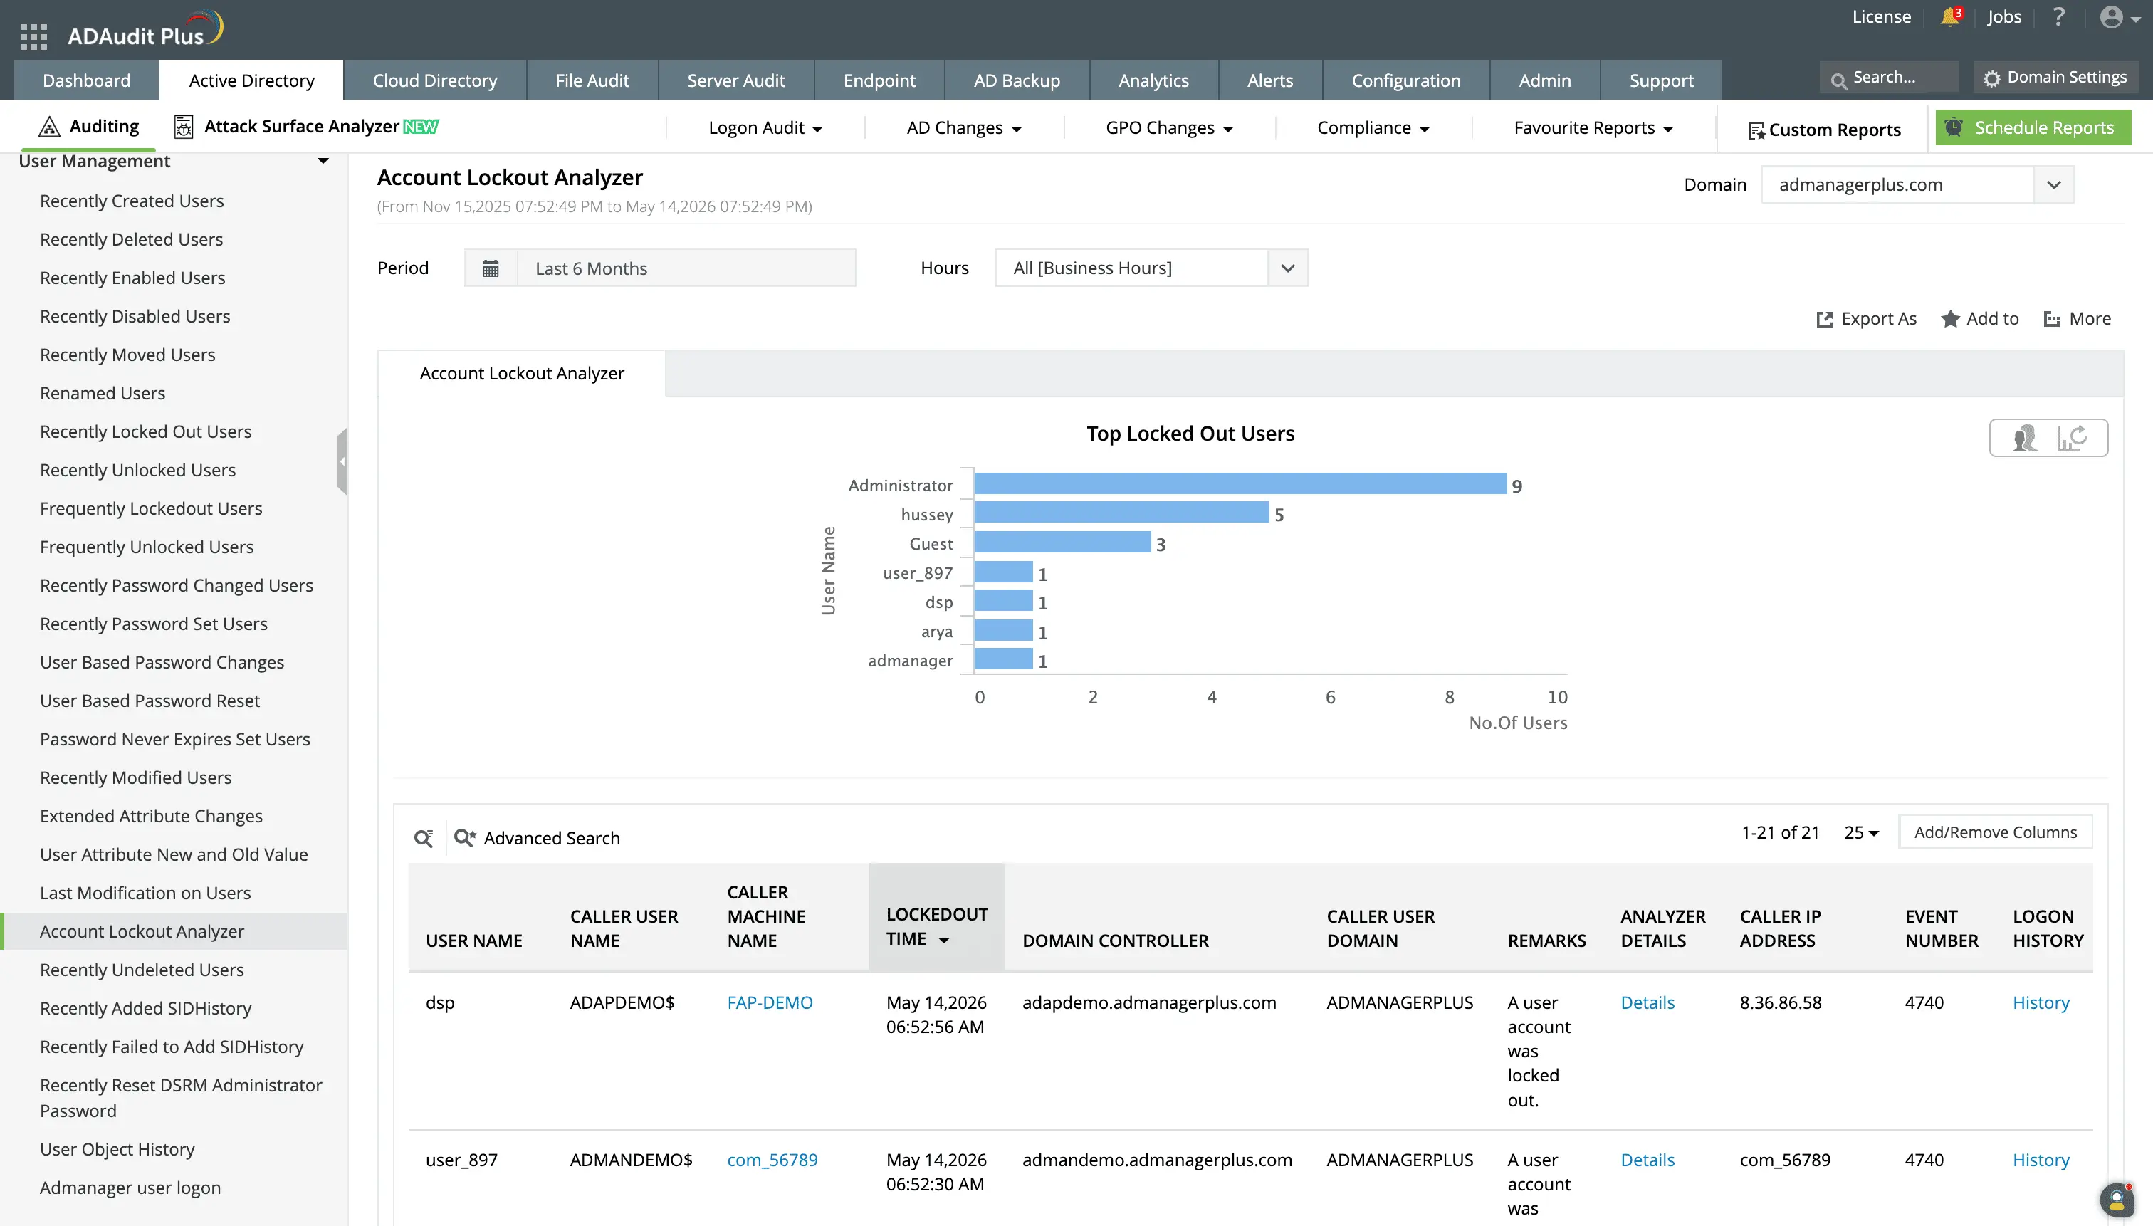Click the Administrator bar in chart
Image resolution: width=2153 pixels, height=1226 pixels.
[x=1240, y=484]
